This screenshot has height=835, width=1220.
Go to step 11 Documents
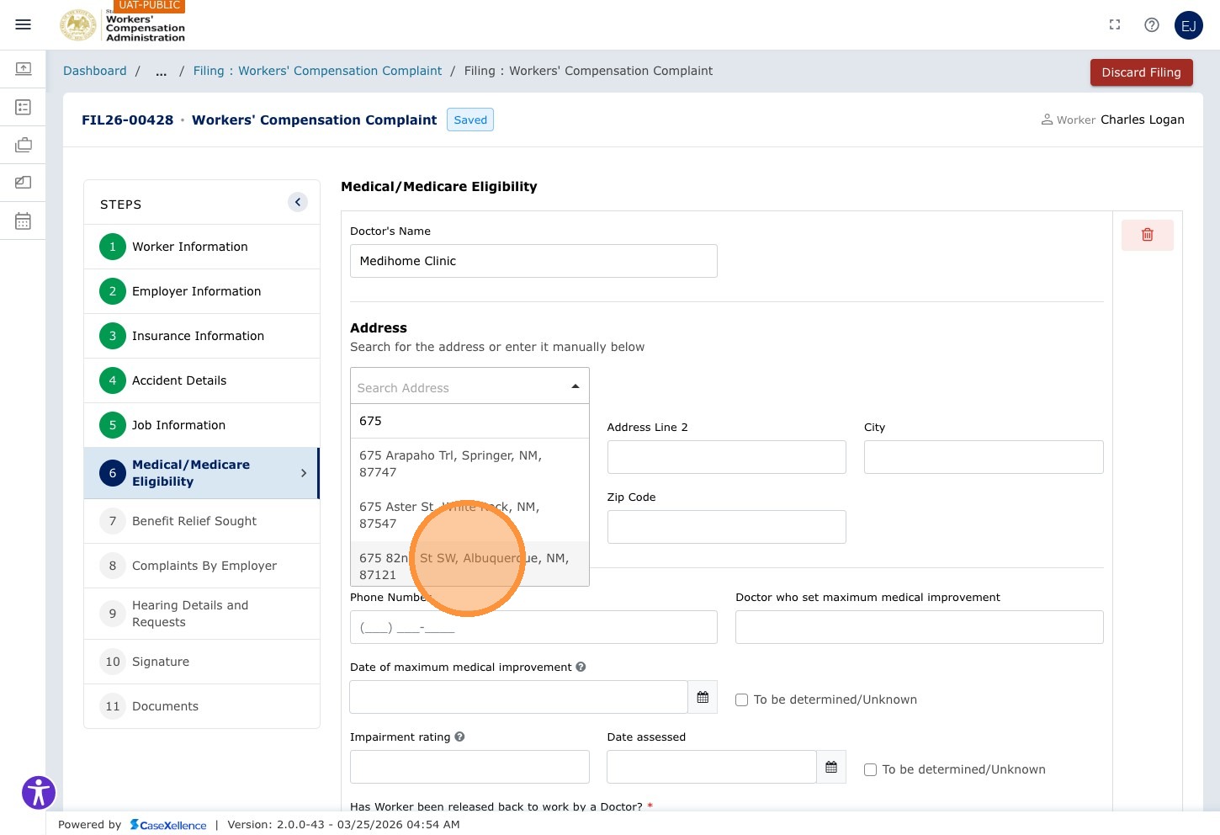[202, 706]
